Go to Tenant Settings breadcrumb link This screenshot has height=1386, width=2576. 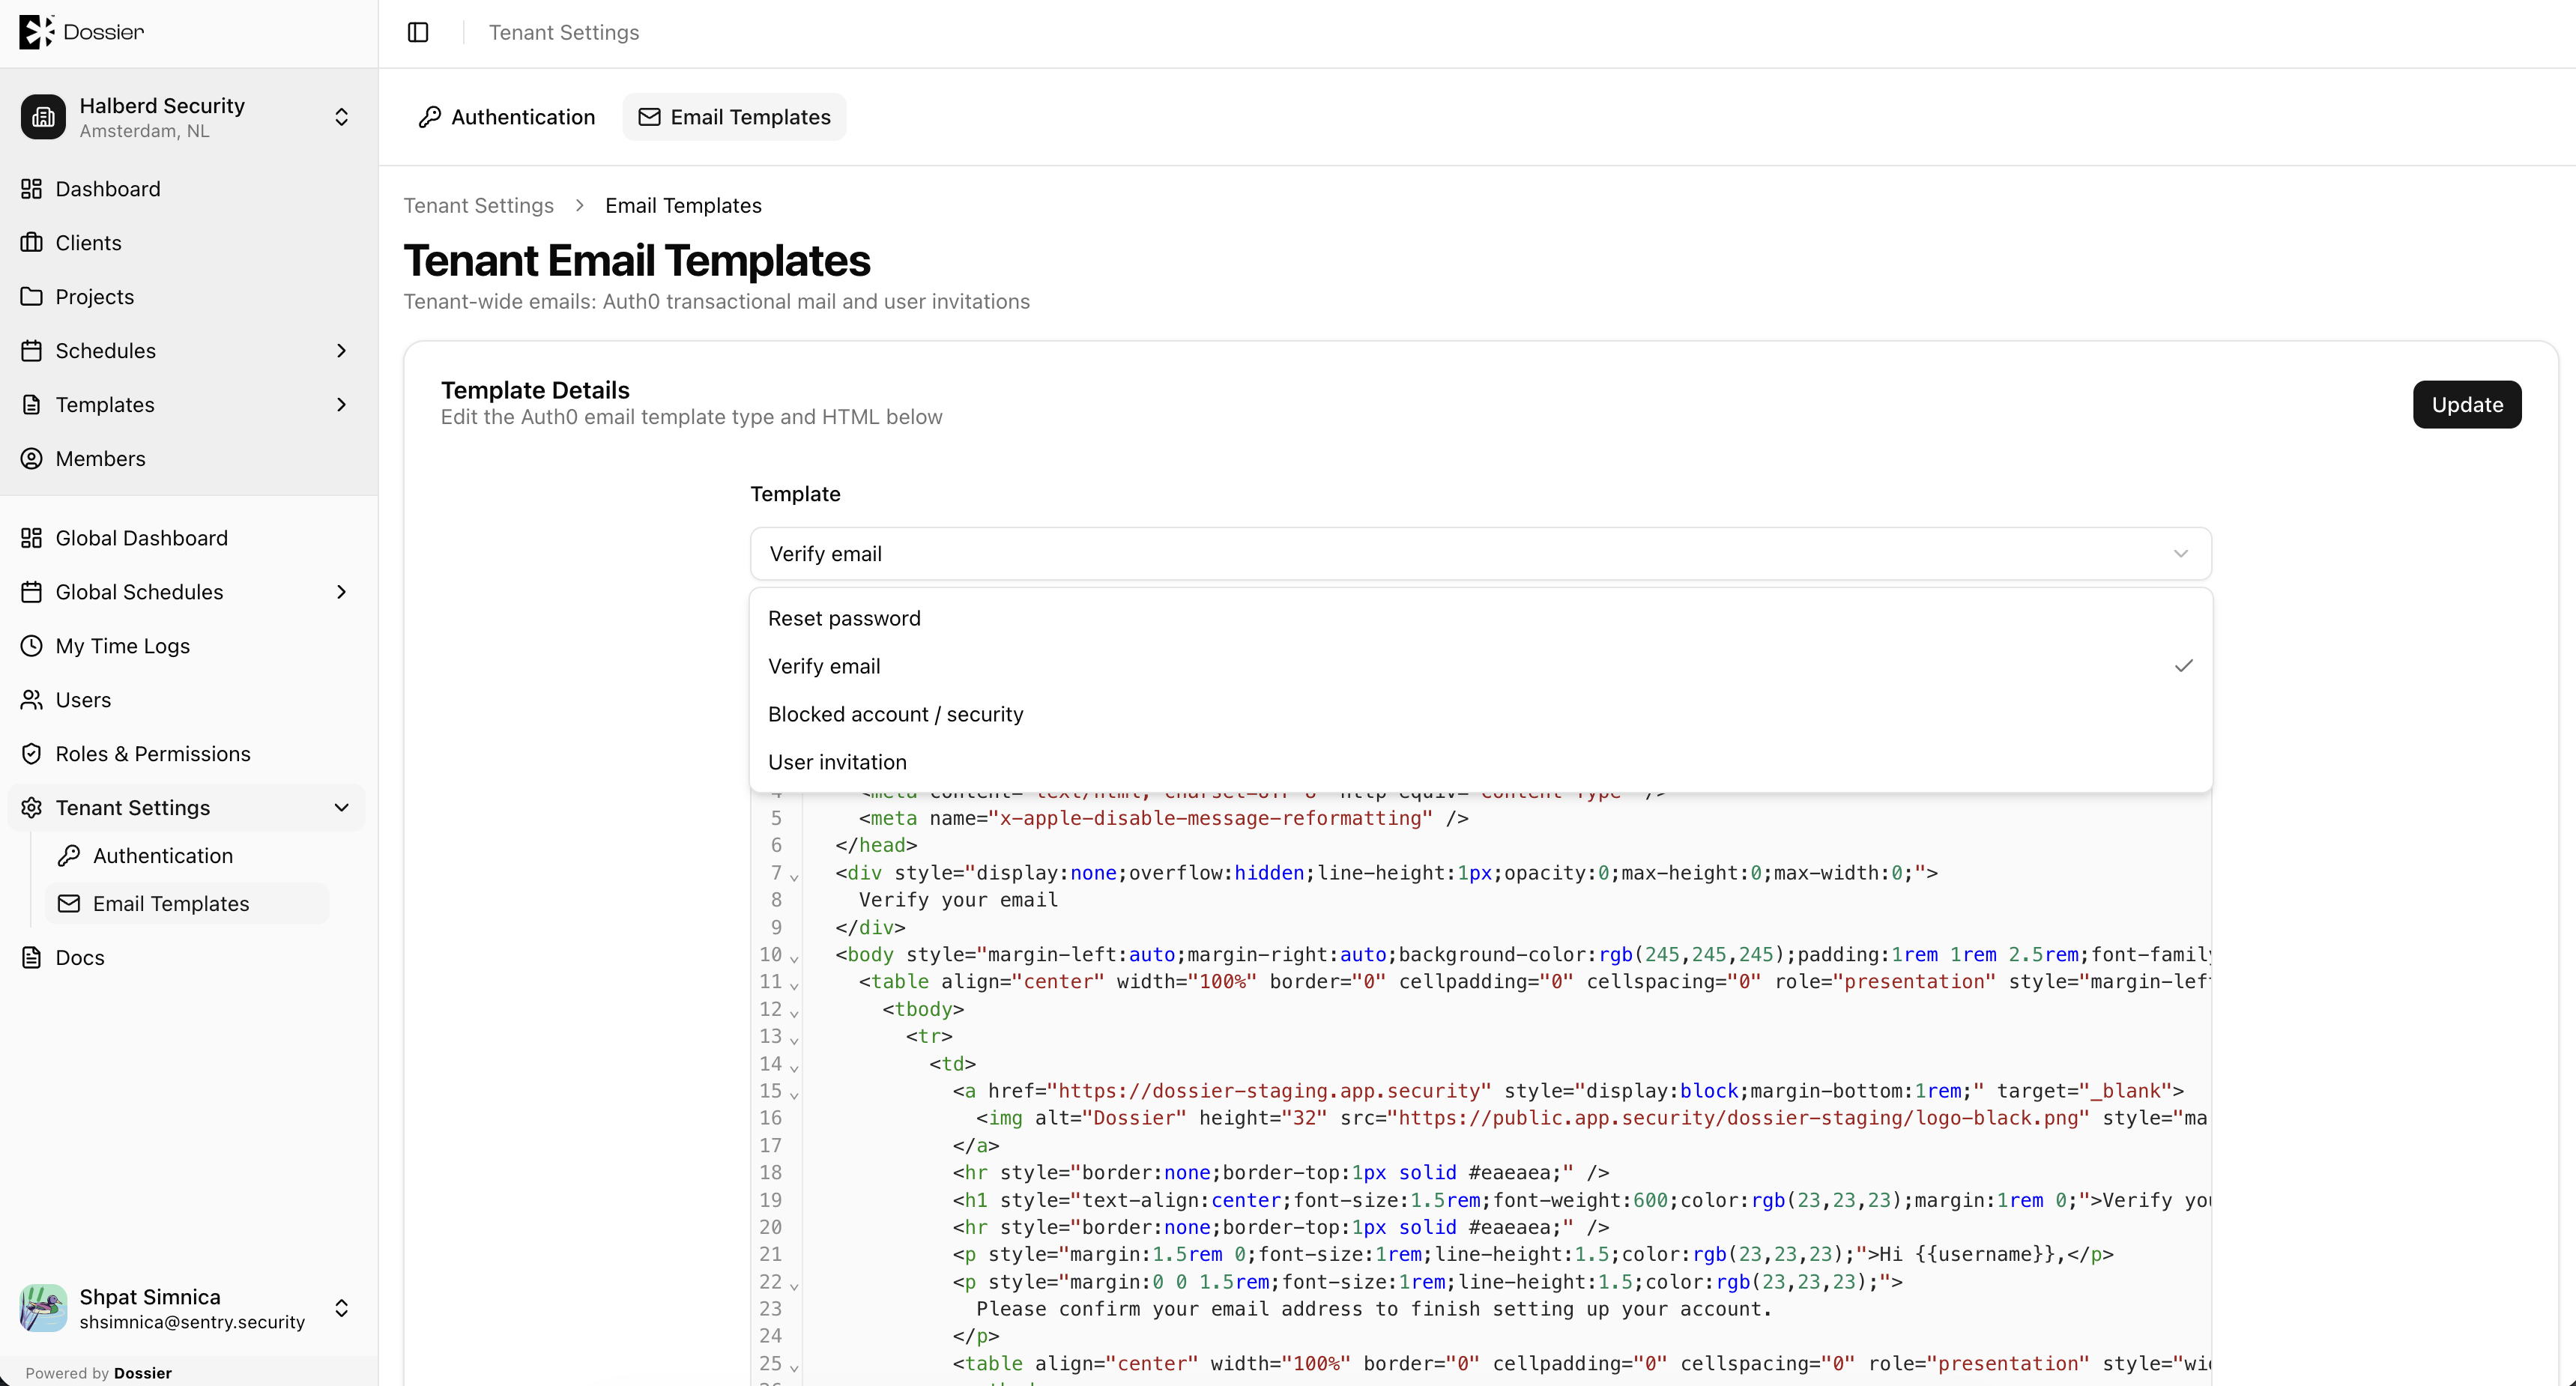pos(479,206)
